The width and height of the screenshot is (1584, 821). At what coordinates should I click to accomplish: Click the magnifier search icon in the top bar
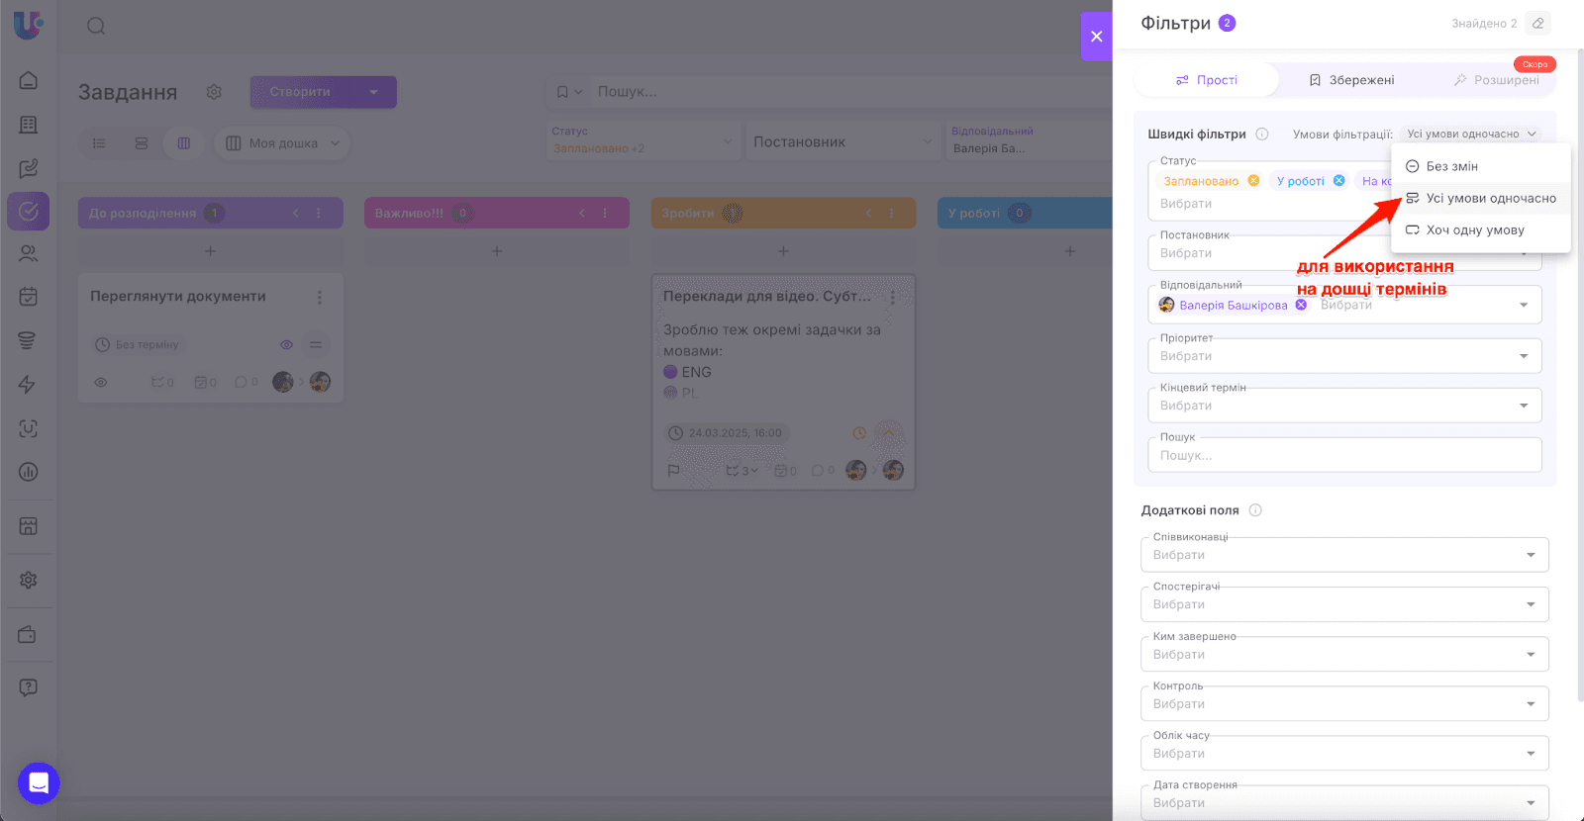click(x=96, y=26)
